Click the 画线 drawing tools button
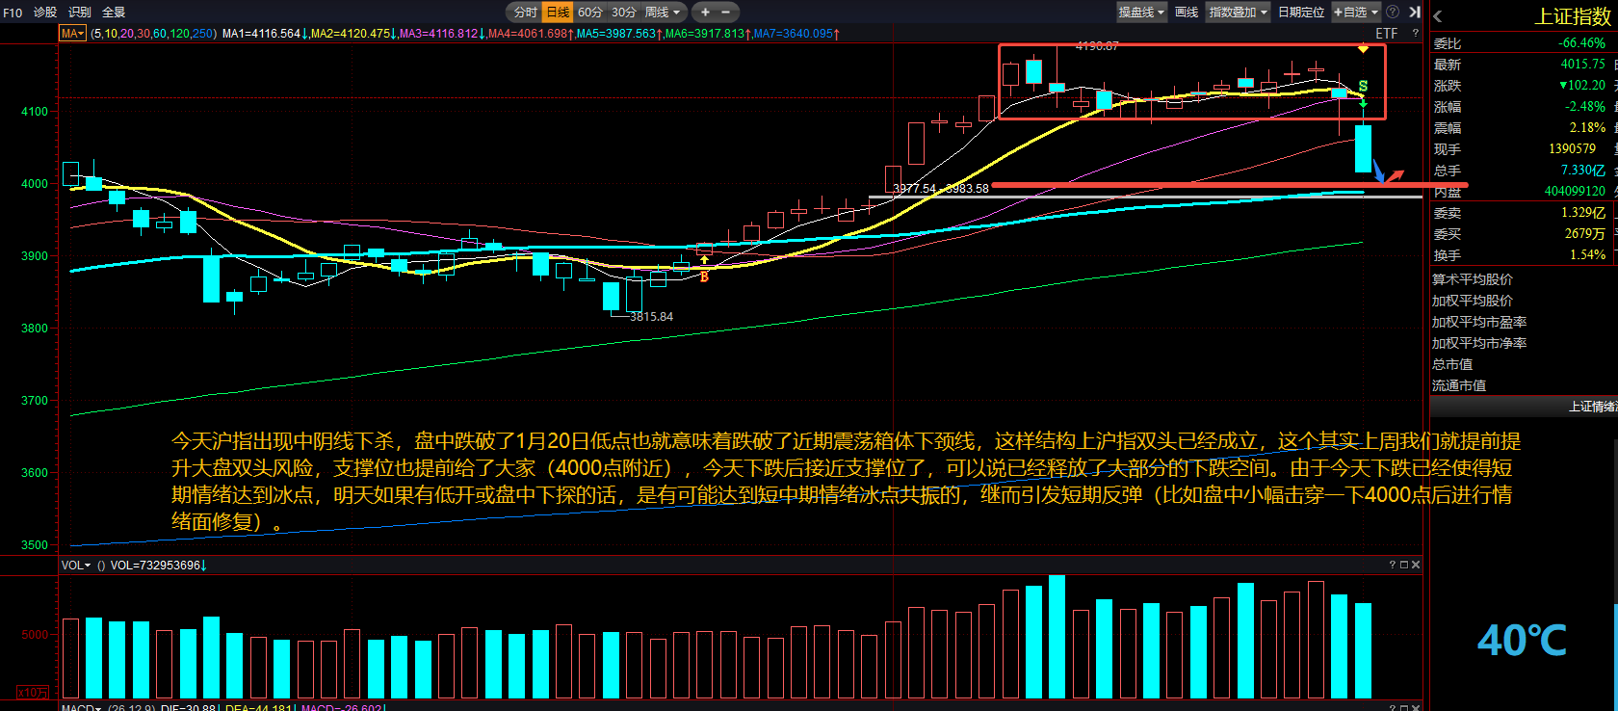 [x=1187, y=13]
